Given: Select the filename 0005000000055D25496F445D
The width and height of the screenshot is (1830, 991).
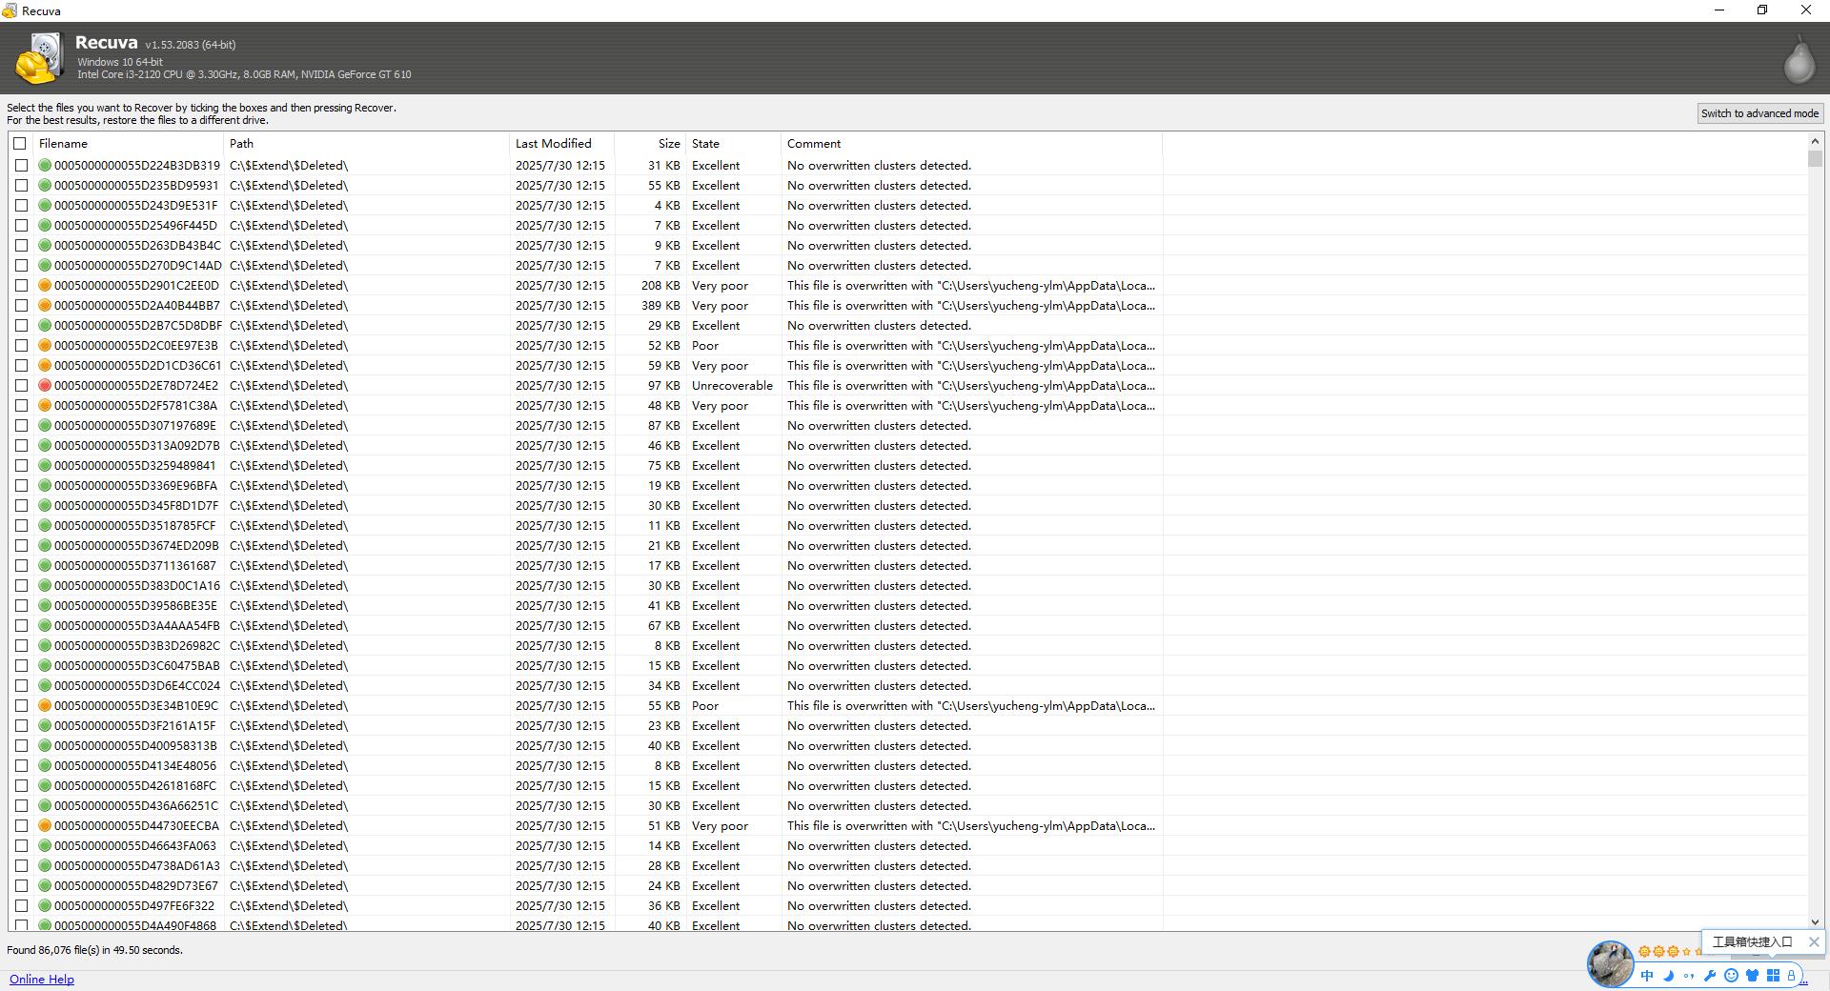Looking at the screenshot, I should (x=135, y=225).
